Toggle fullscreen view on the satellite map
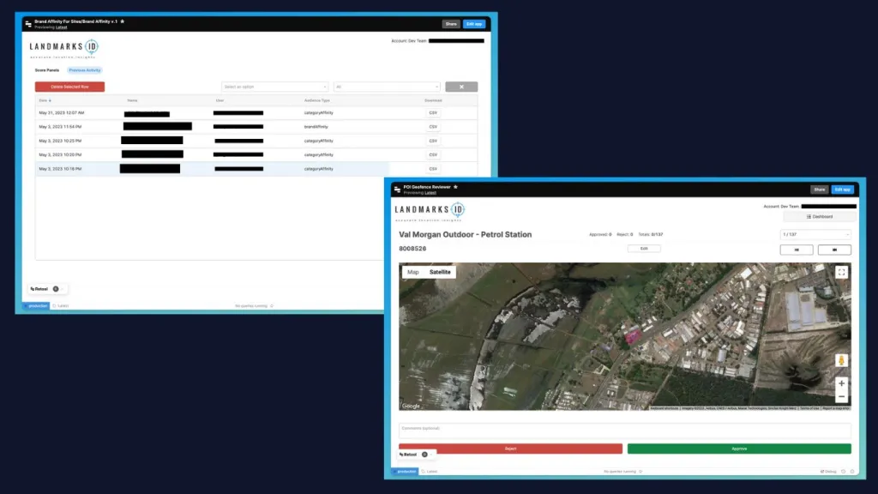The image size is (878, 494). (x=841, y=272)
